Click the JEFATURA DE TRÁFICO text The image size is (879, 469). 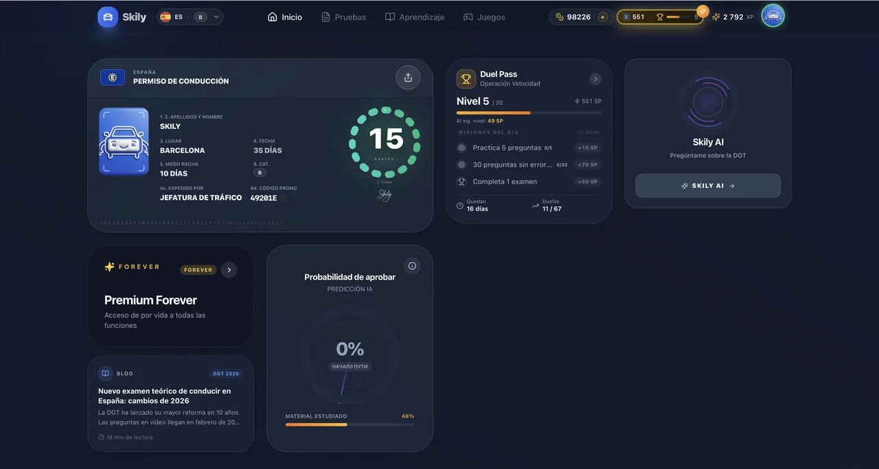coord(201,197)
